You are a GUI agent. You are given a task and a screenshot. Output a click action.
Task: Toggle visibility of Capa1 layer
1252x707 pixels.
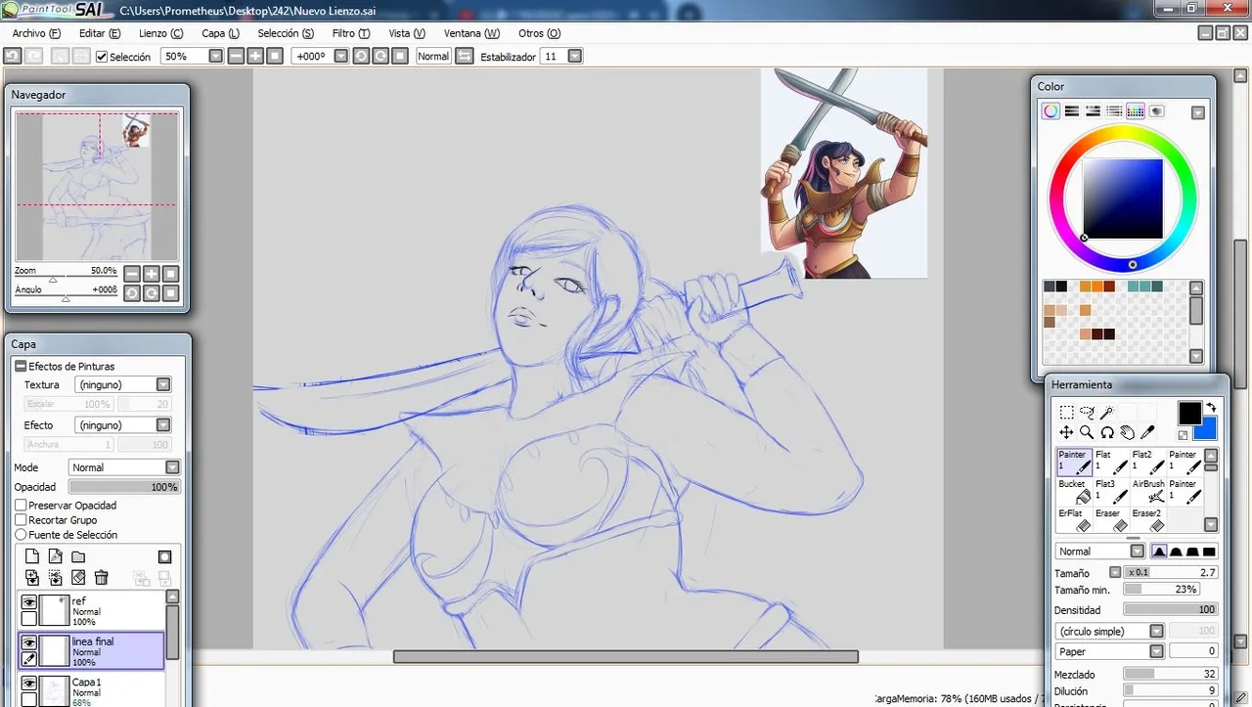click(29, 684)
